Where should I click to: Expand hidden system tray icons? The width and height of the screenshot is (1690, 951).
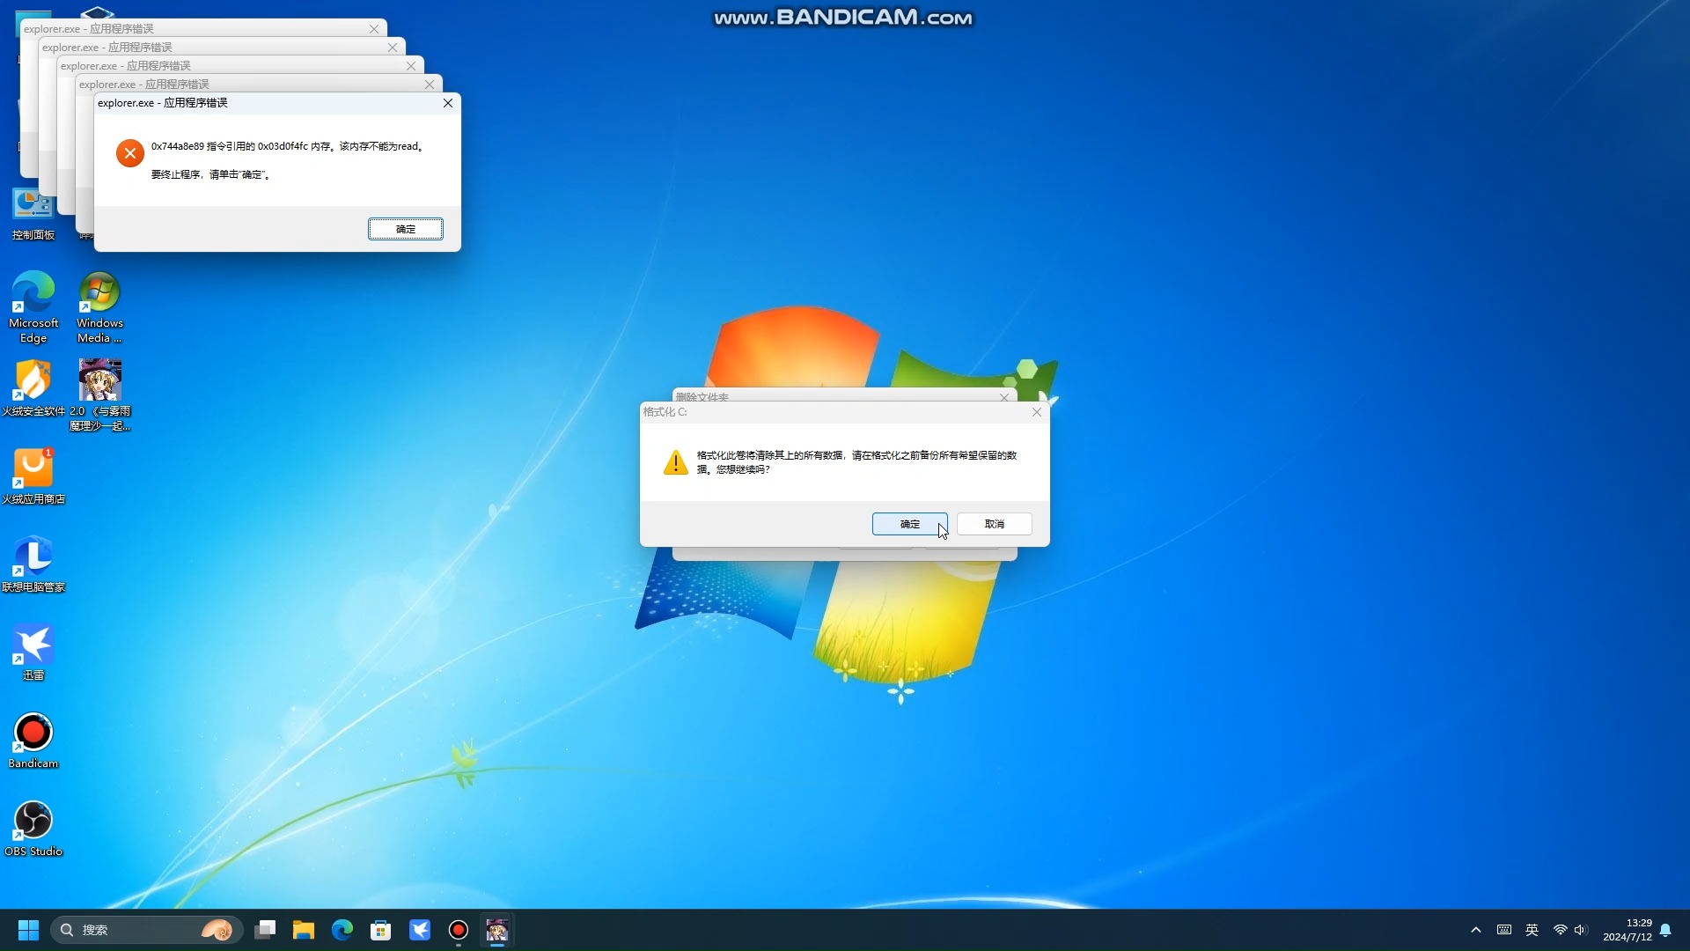tap(1477, 929)
